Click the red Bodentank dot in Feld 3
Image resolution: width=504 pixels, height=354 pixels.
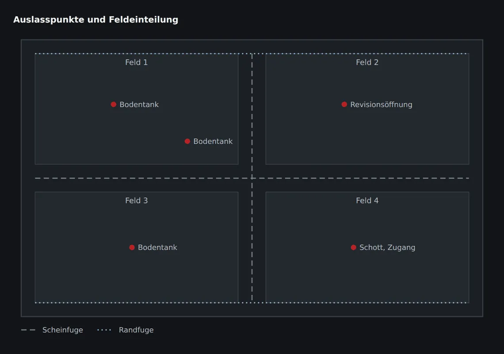click(x=132, y=247)
